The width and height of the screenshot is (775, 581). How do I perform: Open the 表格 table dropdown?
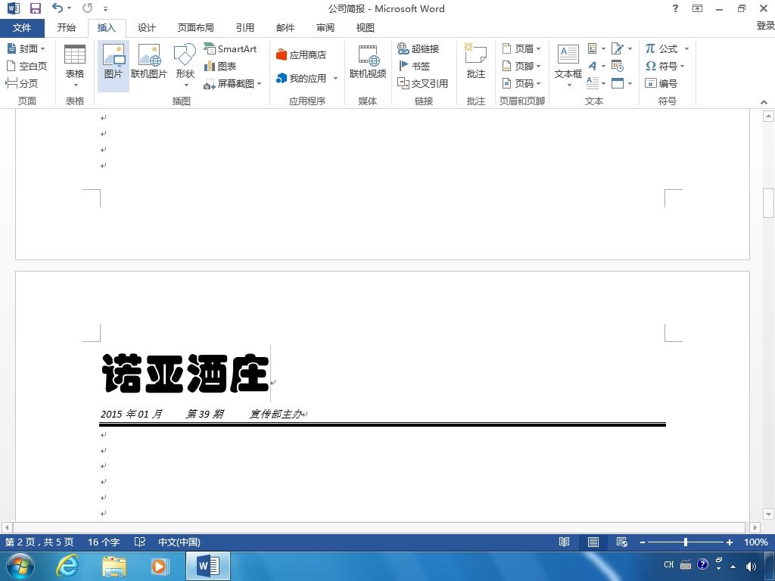75,67
